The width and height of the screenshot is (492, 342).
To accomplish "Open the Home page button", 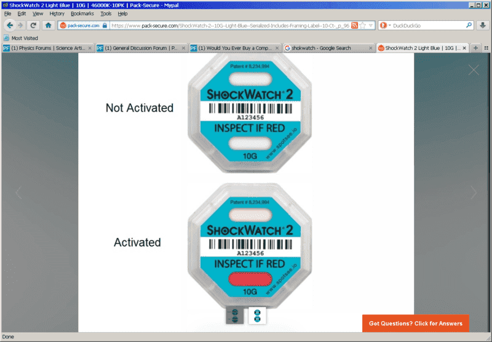I will coord(49,25).
